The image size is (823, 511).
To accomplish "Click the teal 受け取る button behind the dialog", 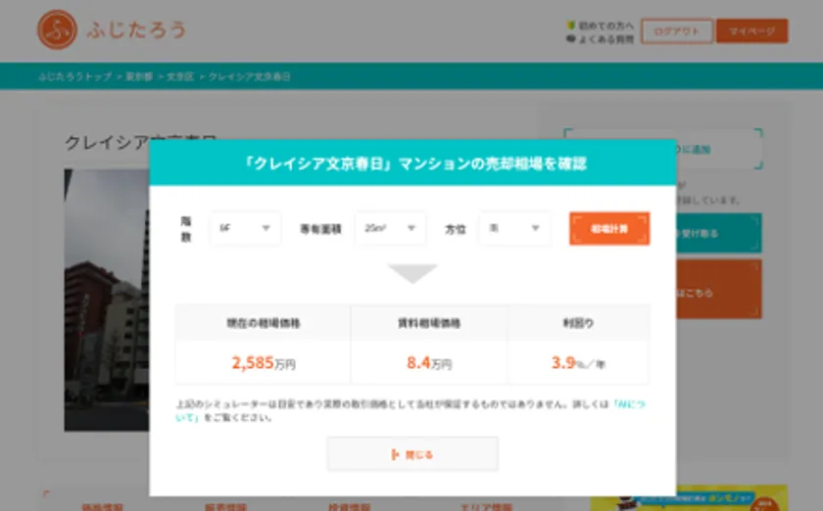I will tap(718, 233).
